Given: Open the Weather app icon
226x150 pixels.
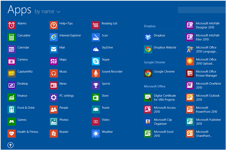Looking at the screenshot, I should pyautogui.click(x=96, y=134).
